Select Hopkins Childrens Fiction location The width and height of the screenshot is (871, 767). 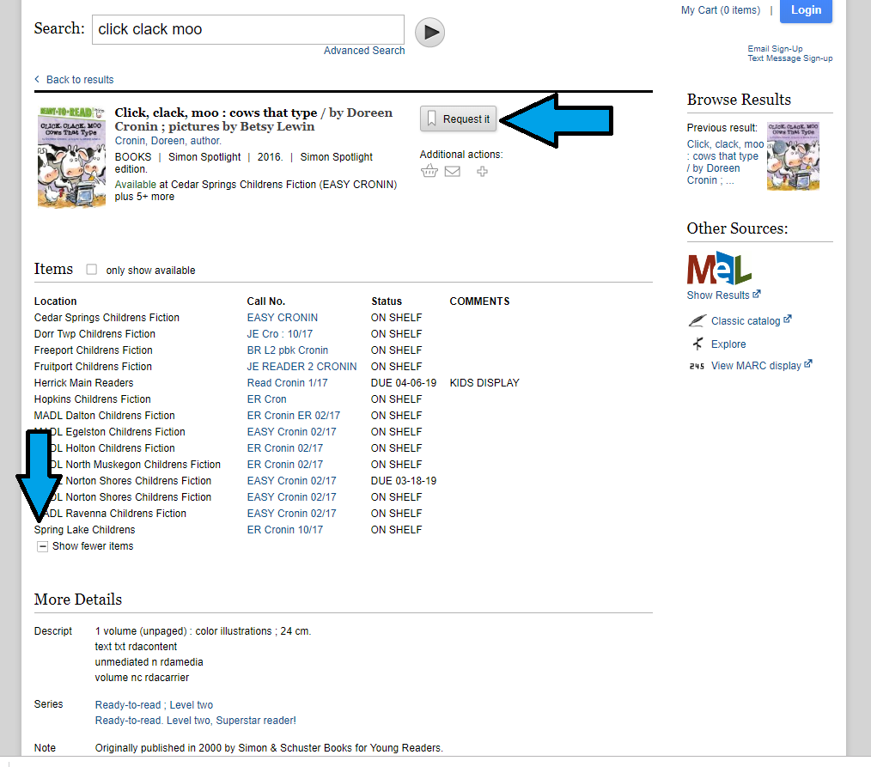(92, 399)
